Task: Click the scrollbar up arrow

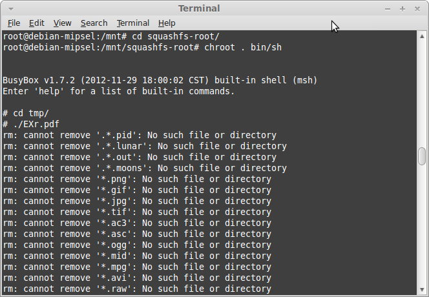Action: (422, 36)
